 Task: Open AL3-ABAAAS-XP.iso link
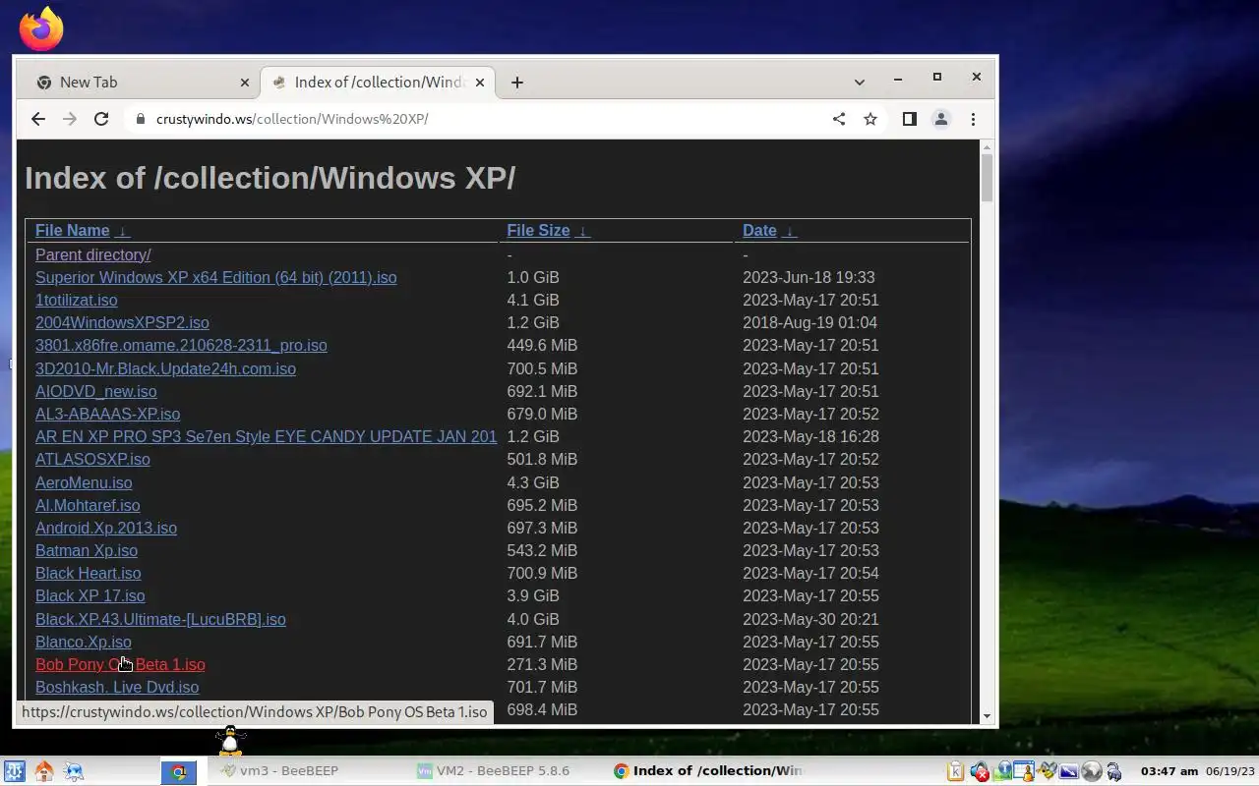(x=108, y=415)
